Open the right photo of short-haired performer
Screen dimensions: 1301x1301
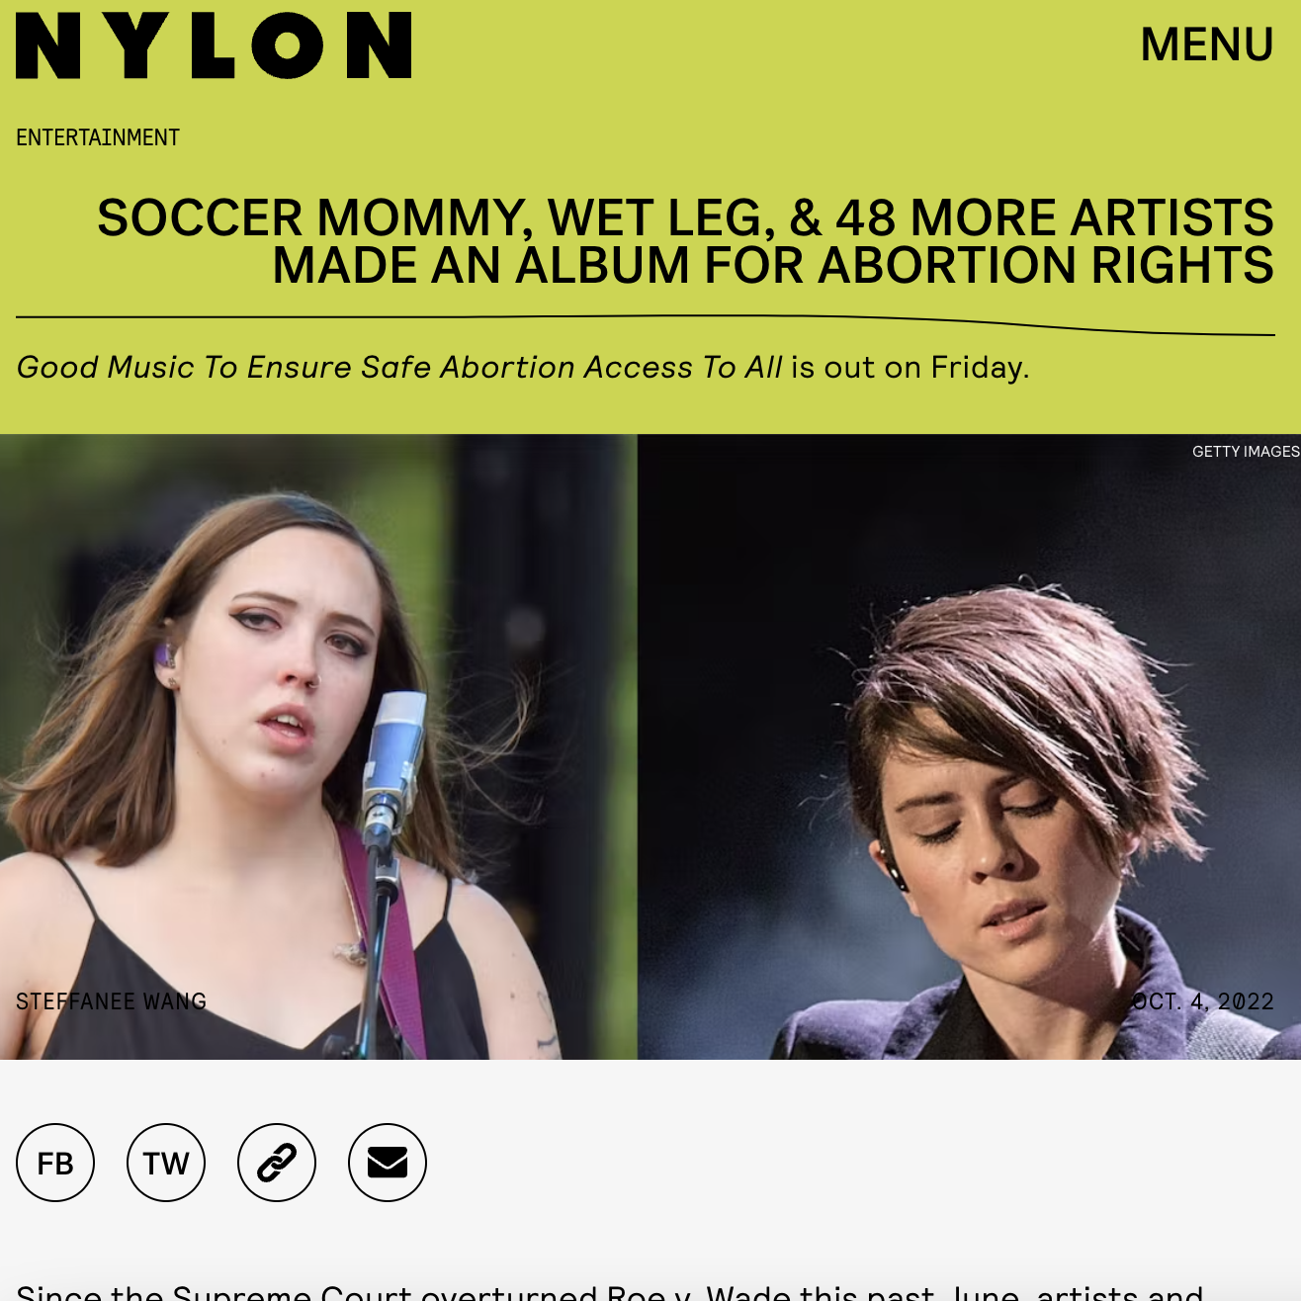pyautogui.click(x=969, y=747)
